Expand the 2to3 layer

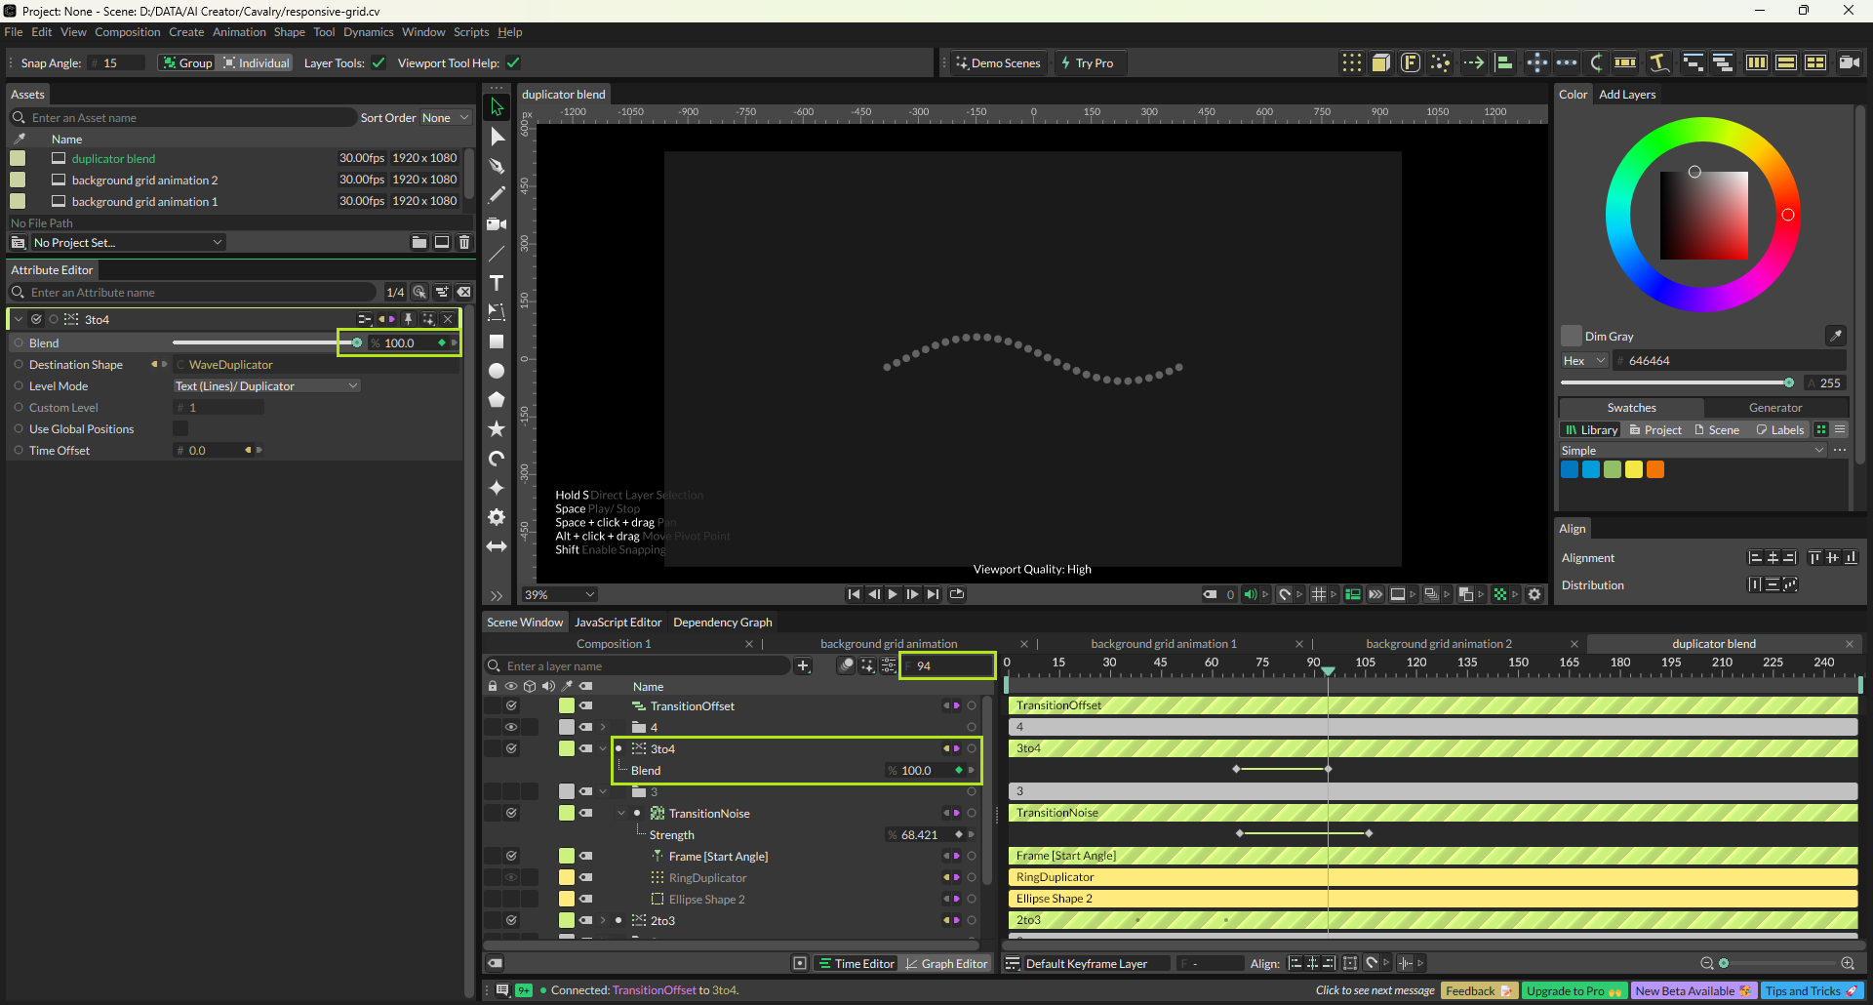coord(603,920)
